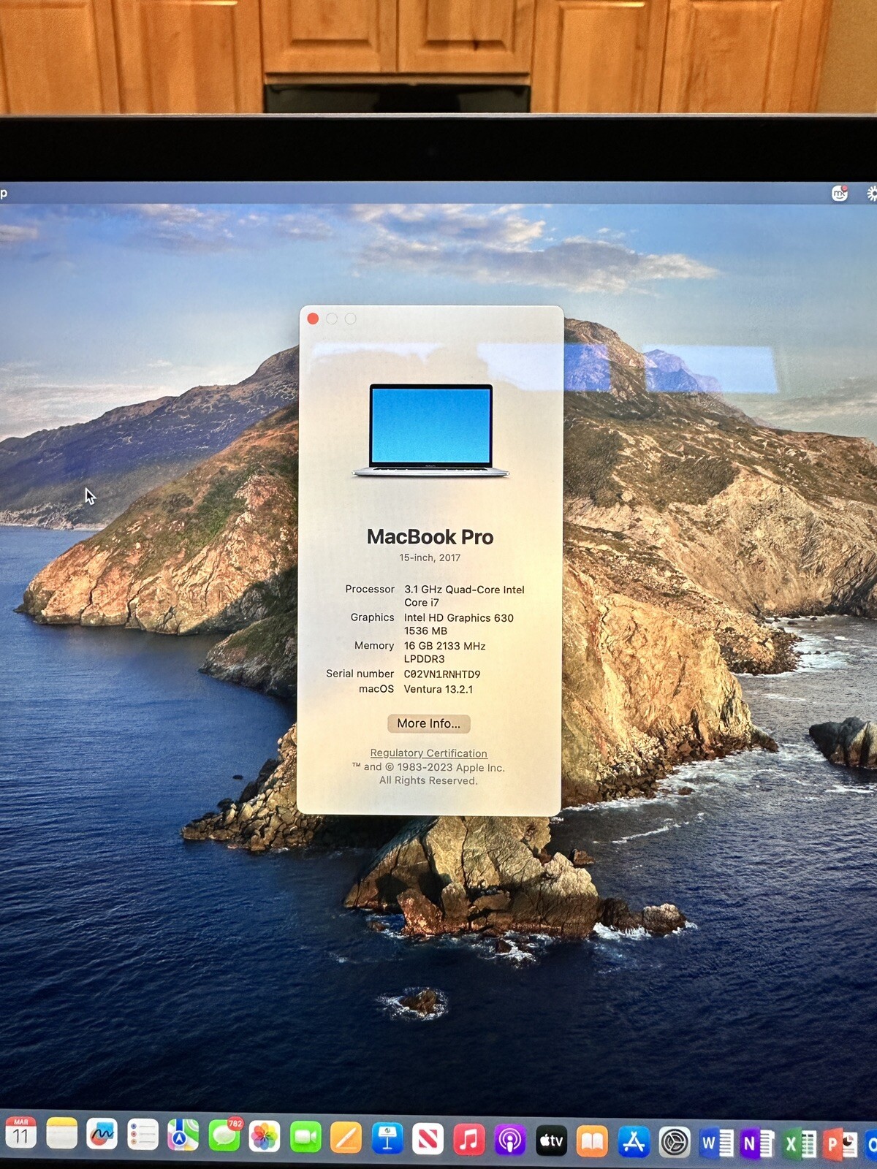Open the Regulatory Certification link
877x1169 pixels.
[428, 753]
